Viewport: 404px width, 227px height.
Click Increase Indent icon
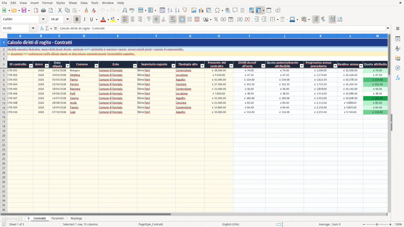(x=257, y=20)
